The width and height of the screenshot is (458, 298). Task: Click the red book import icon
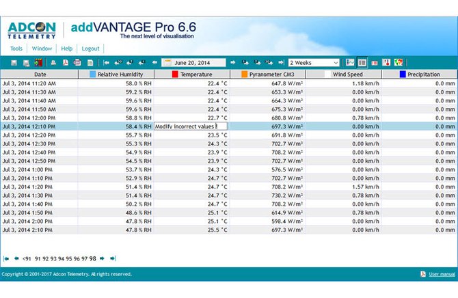[x=38, y=62]
